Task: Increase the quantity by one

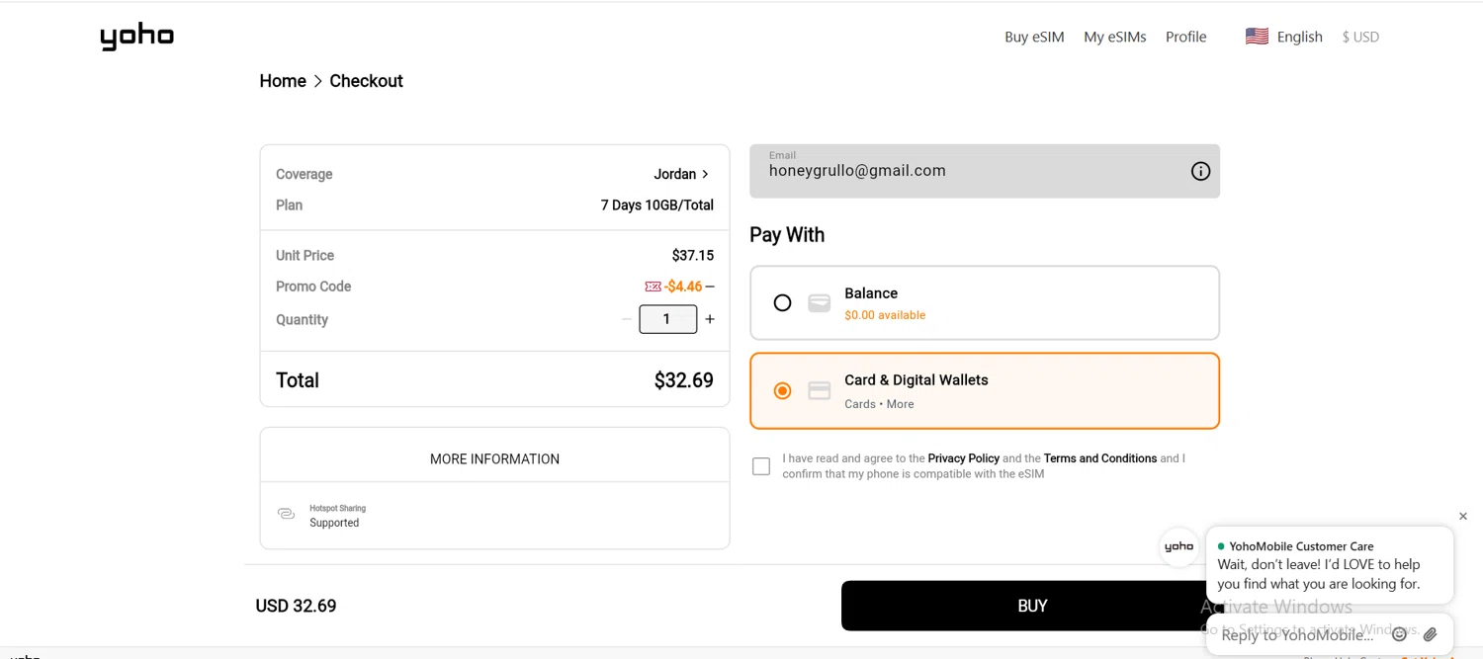Action: coord(710,319)
